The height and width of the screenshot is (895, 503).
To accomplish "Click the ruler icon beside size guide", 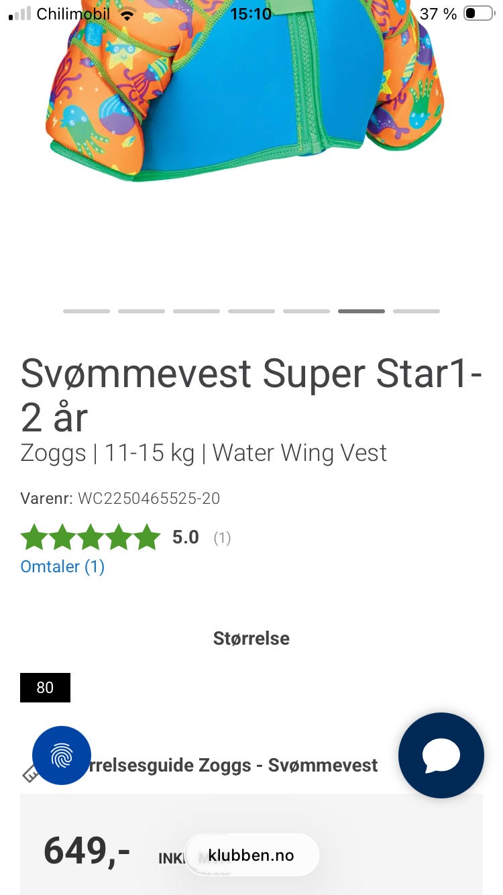I will 28,774.
